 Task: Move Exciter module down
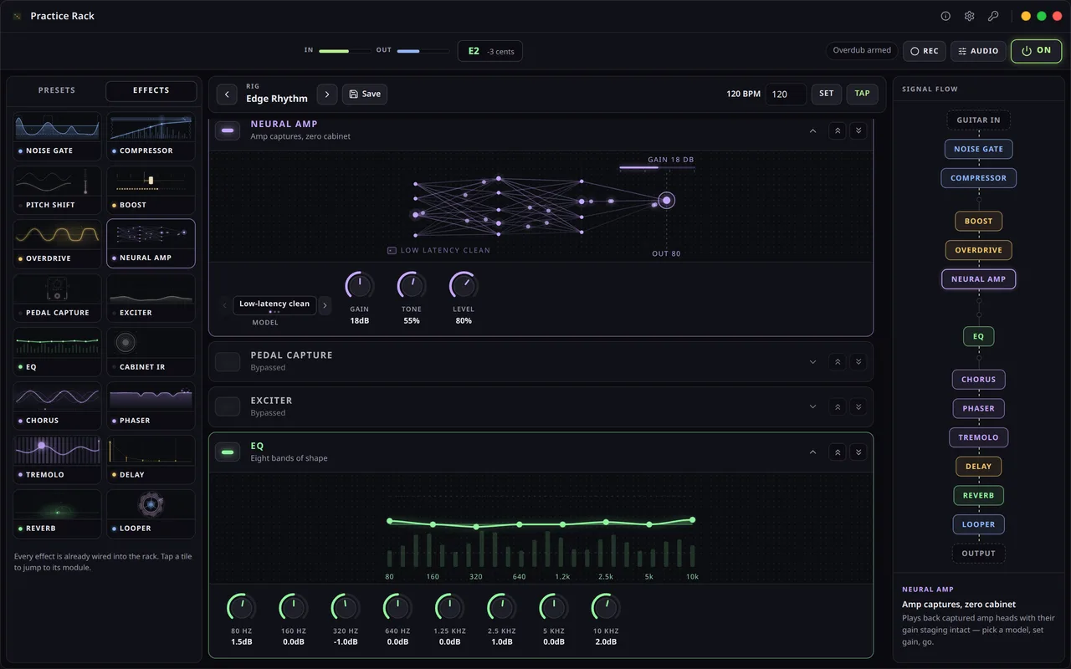pyautogui.click(x=858, y=407)
